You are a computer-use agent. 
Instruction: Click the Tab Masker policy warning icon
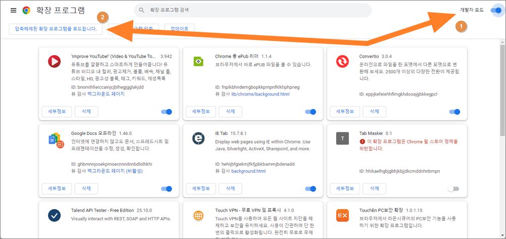[x=362, y=141]
